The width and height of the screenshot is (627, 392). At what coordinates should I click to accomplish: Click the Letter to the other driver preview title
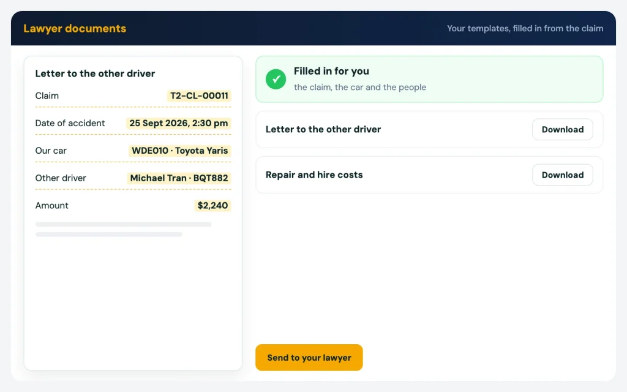tap(95, 73)
